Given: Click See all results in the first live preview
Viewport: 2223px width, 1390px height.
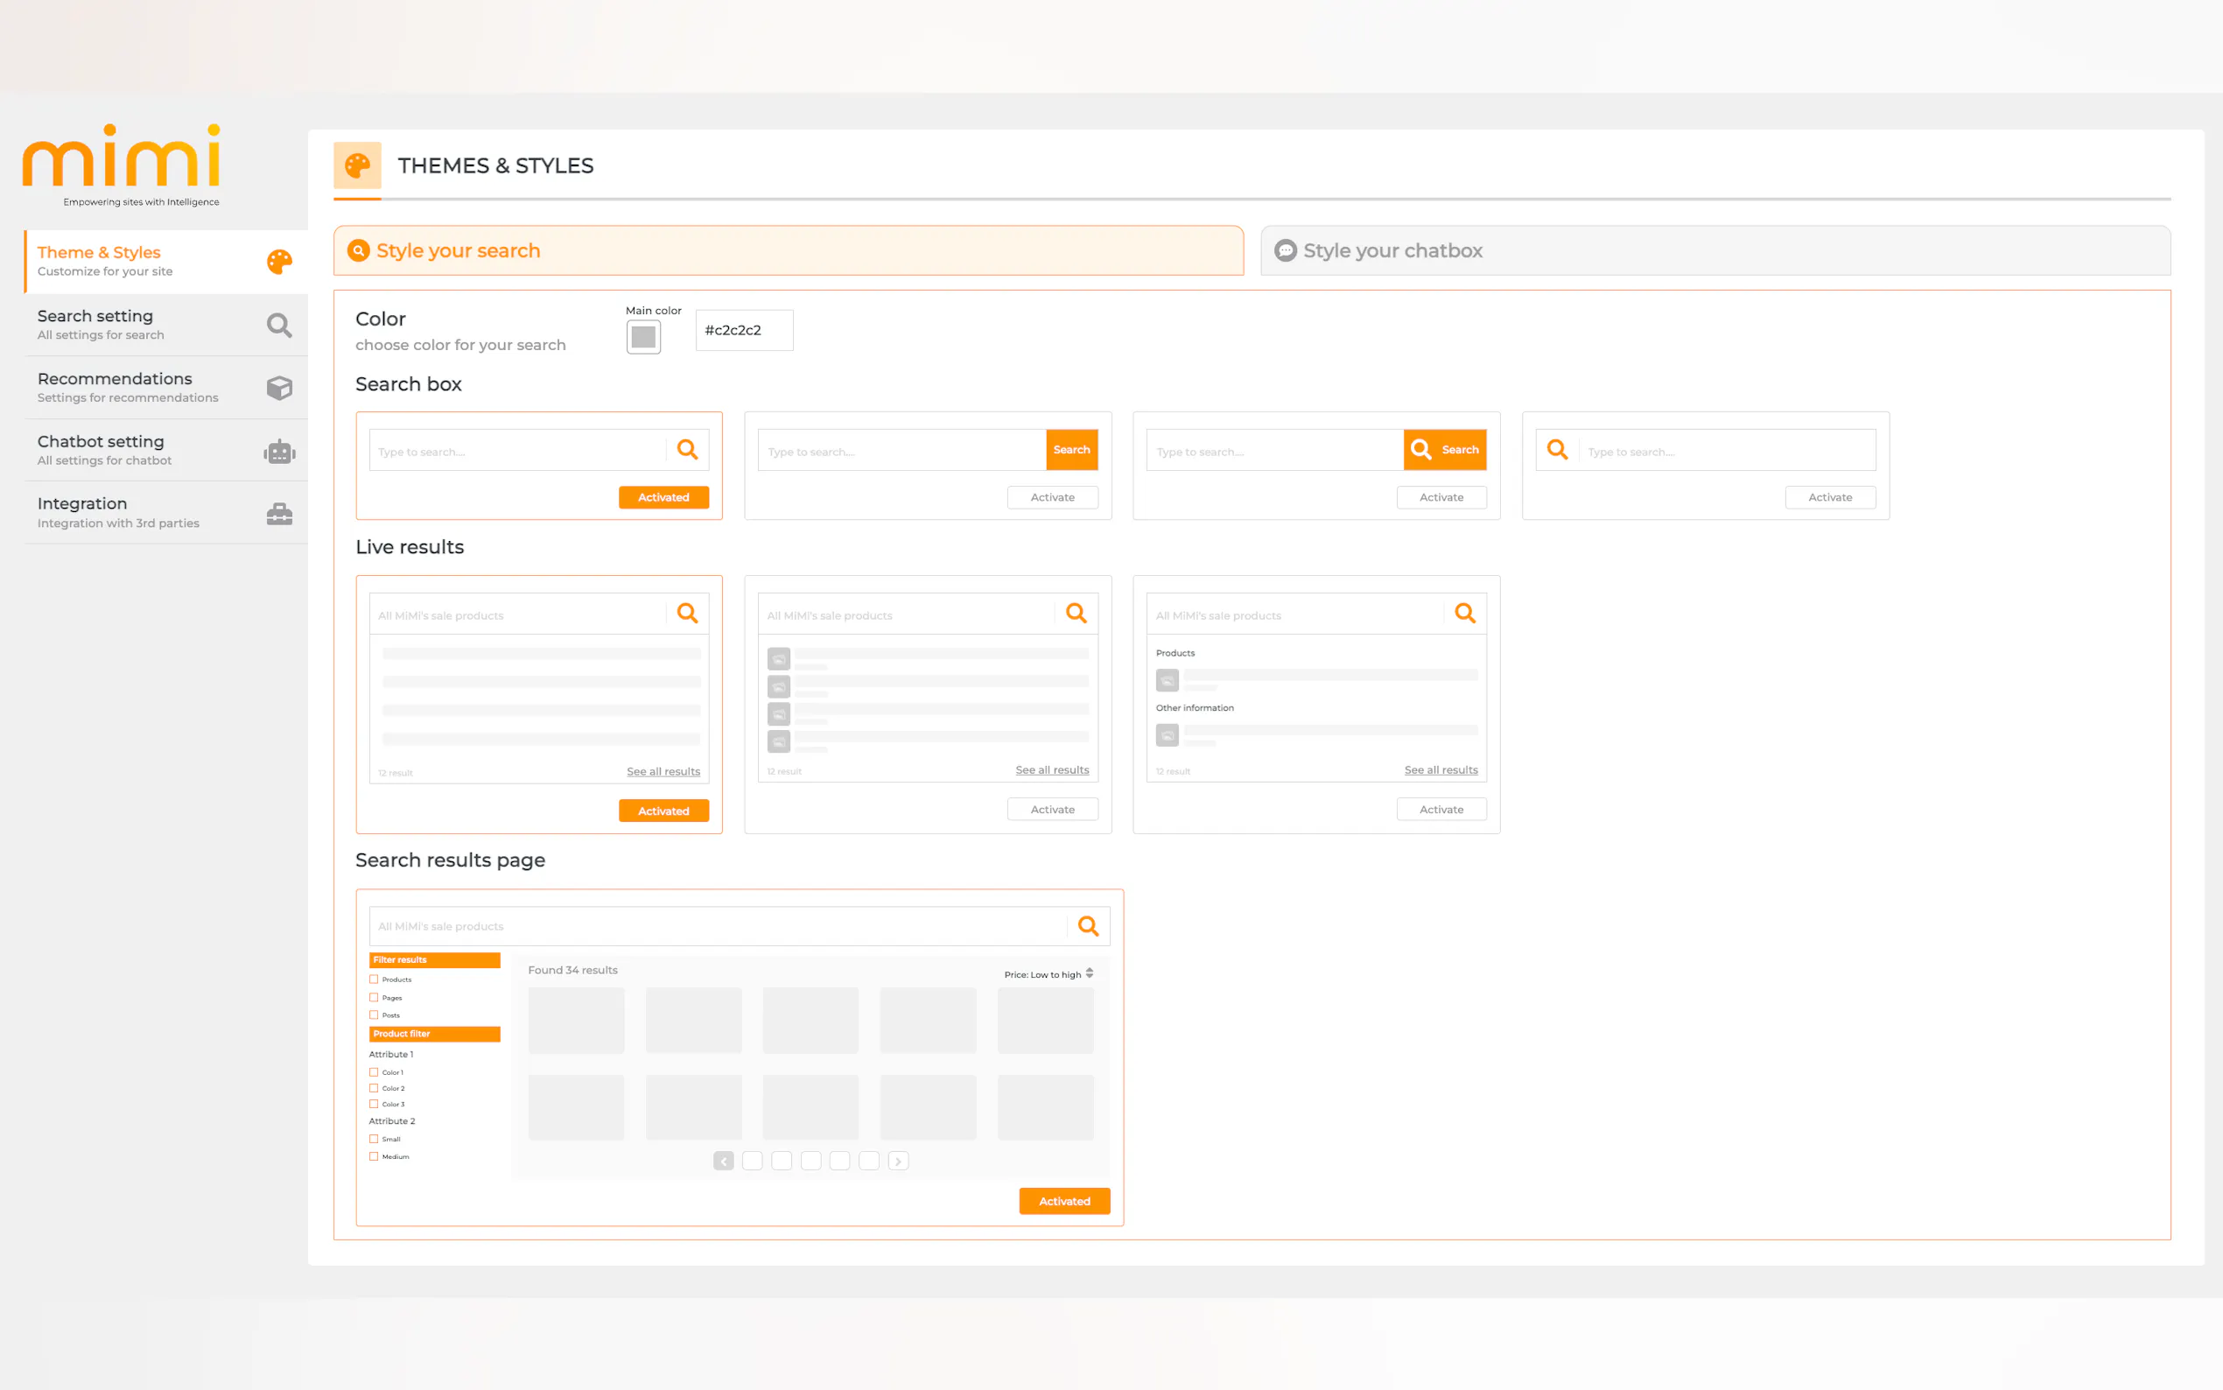Looking at the screenshot, I should tap(663, 771).
